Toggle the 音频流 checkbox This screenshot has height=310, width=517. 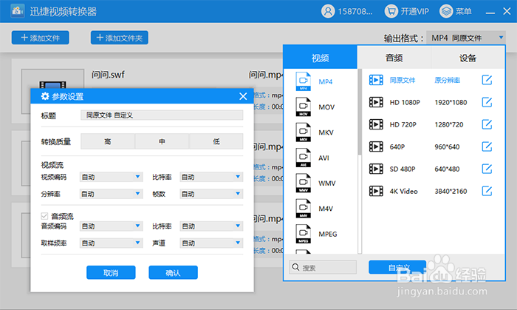click(44, 216)
